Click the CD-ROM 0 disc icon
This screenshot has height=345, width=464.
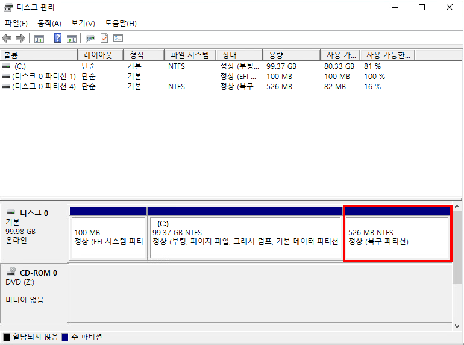click(x=11, y=271)
